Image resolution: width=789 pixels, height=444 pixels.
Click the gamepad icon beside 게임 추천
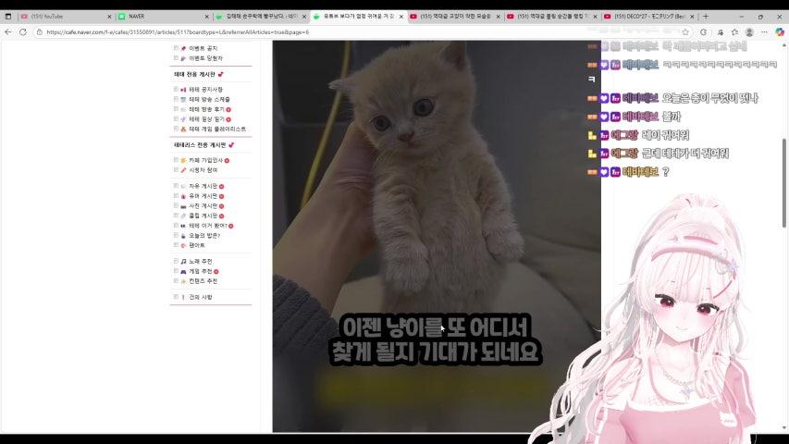pos(183,271)
